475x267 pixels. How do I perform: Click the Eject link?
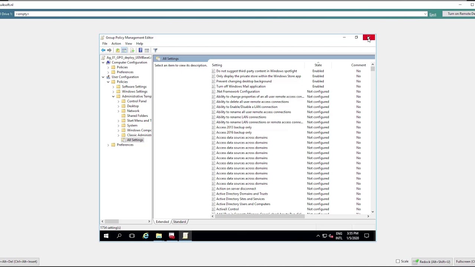coord(433,14)
